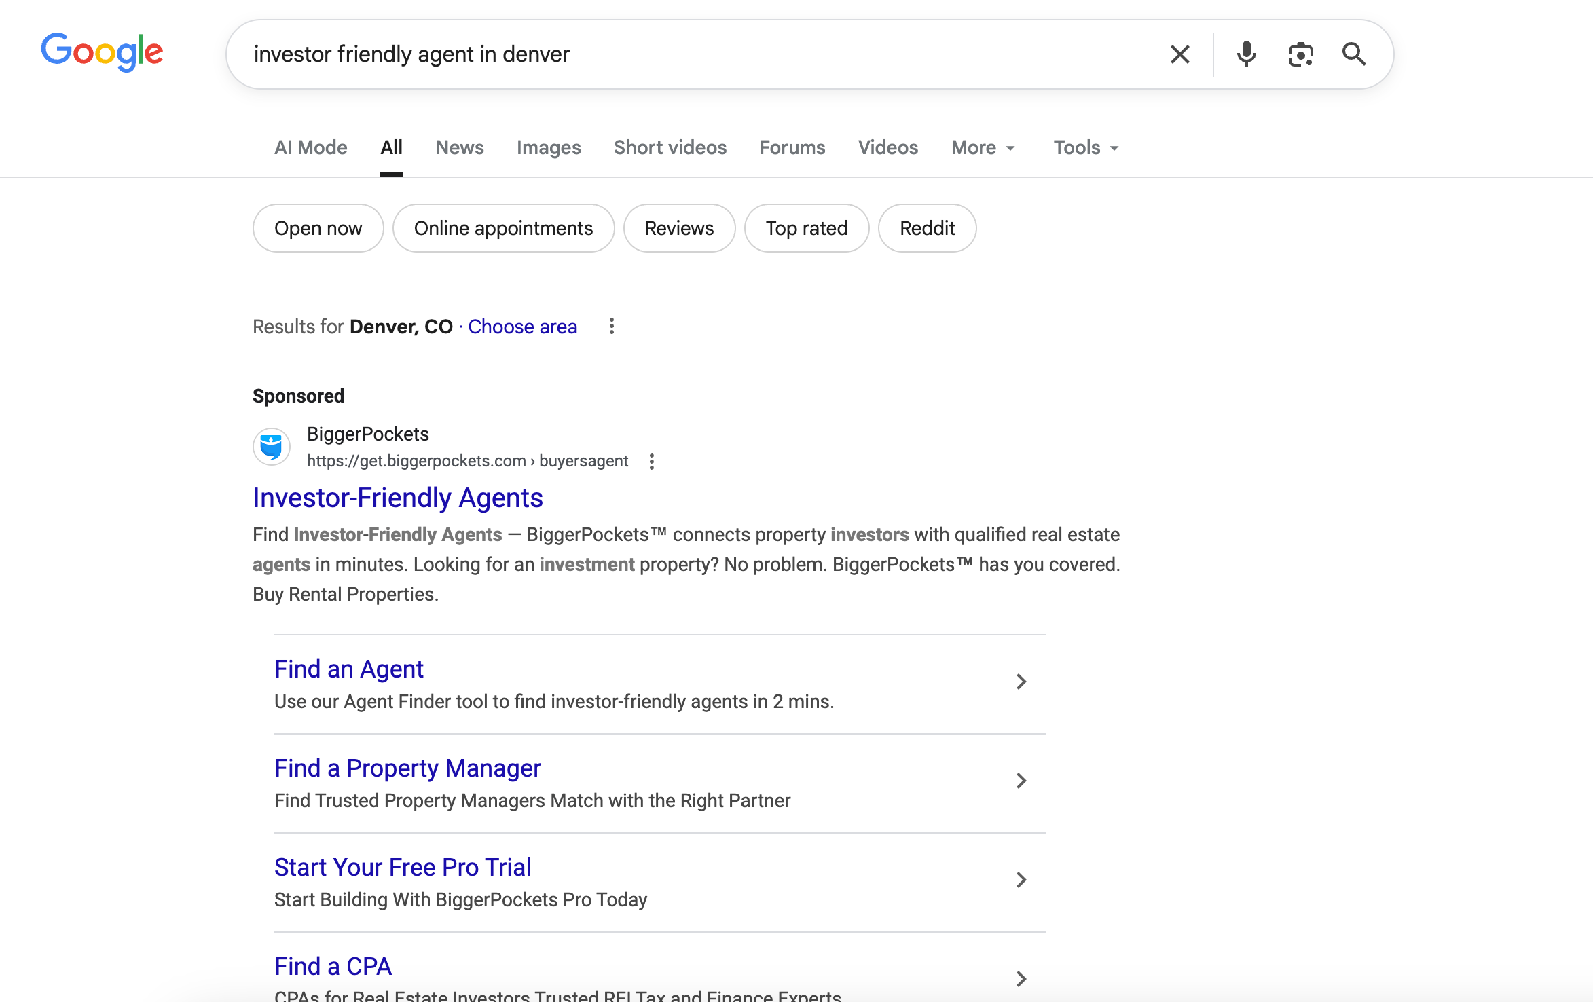The image size is (1593, 1002).
Task: Click 'Find Trusted Property Managers' description text
Action: coord(532,800)
